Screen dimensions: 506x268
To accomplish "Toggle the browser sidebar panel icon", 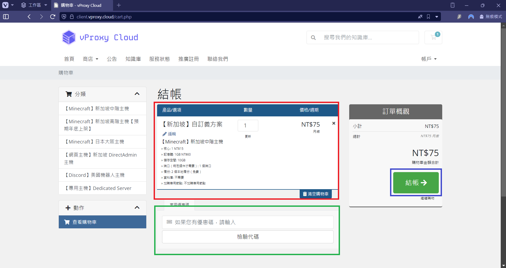I will coord(6,17).
